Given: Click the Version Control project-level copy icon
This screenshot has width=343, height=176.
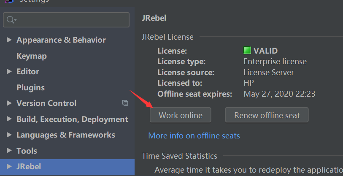Looking at the screenshot, I should coord(125,103).
